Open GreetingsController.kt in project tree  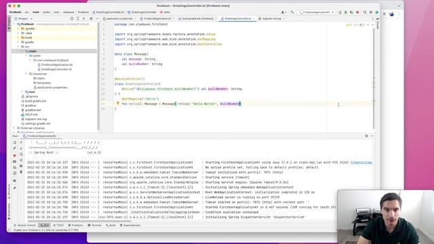pyautogui.click(x=54, y=69)
